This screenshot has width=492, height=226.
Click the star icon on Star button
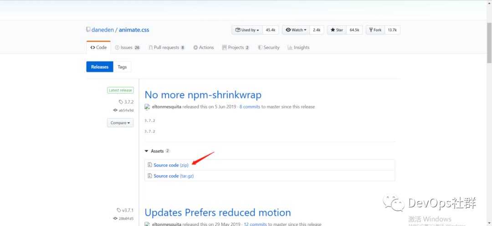pyautogui.click(x=333, y=30)
